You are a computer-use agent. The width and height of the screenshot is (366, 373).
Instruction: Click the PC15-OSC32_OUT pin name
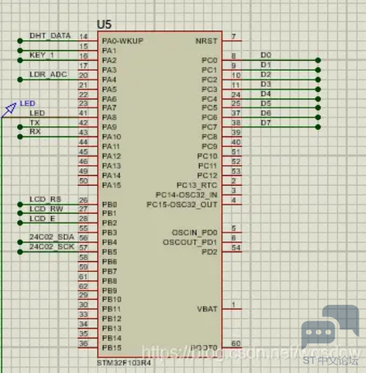click(x=182, y=205)
